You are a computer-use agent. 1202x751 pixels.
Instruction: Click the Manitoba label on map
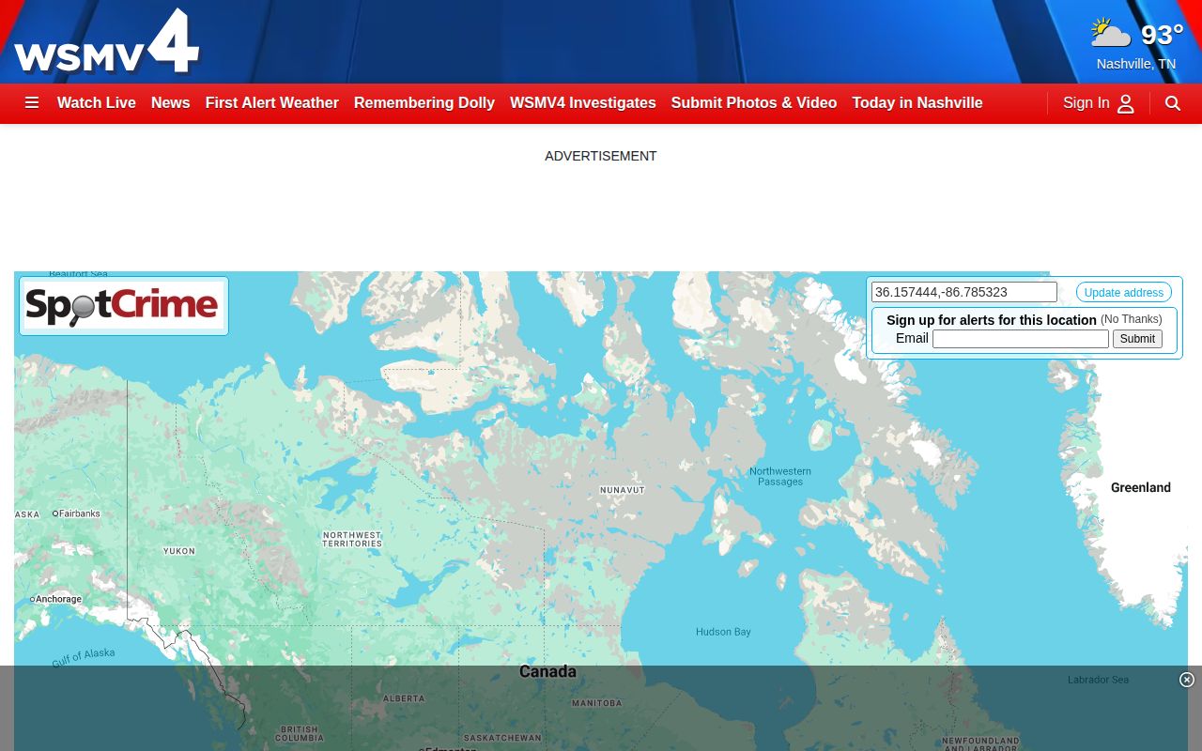click(x=597, y=703)
